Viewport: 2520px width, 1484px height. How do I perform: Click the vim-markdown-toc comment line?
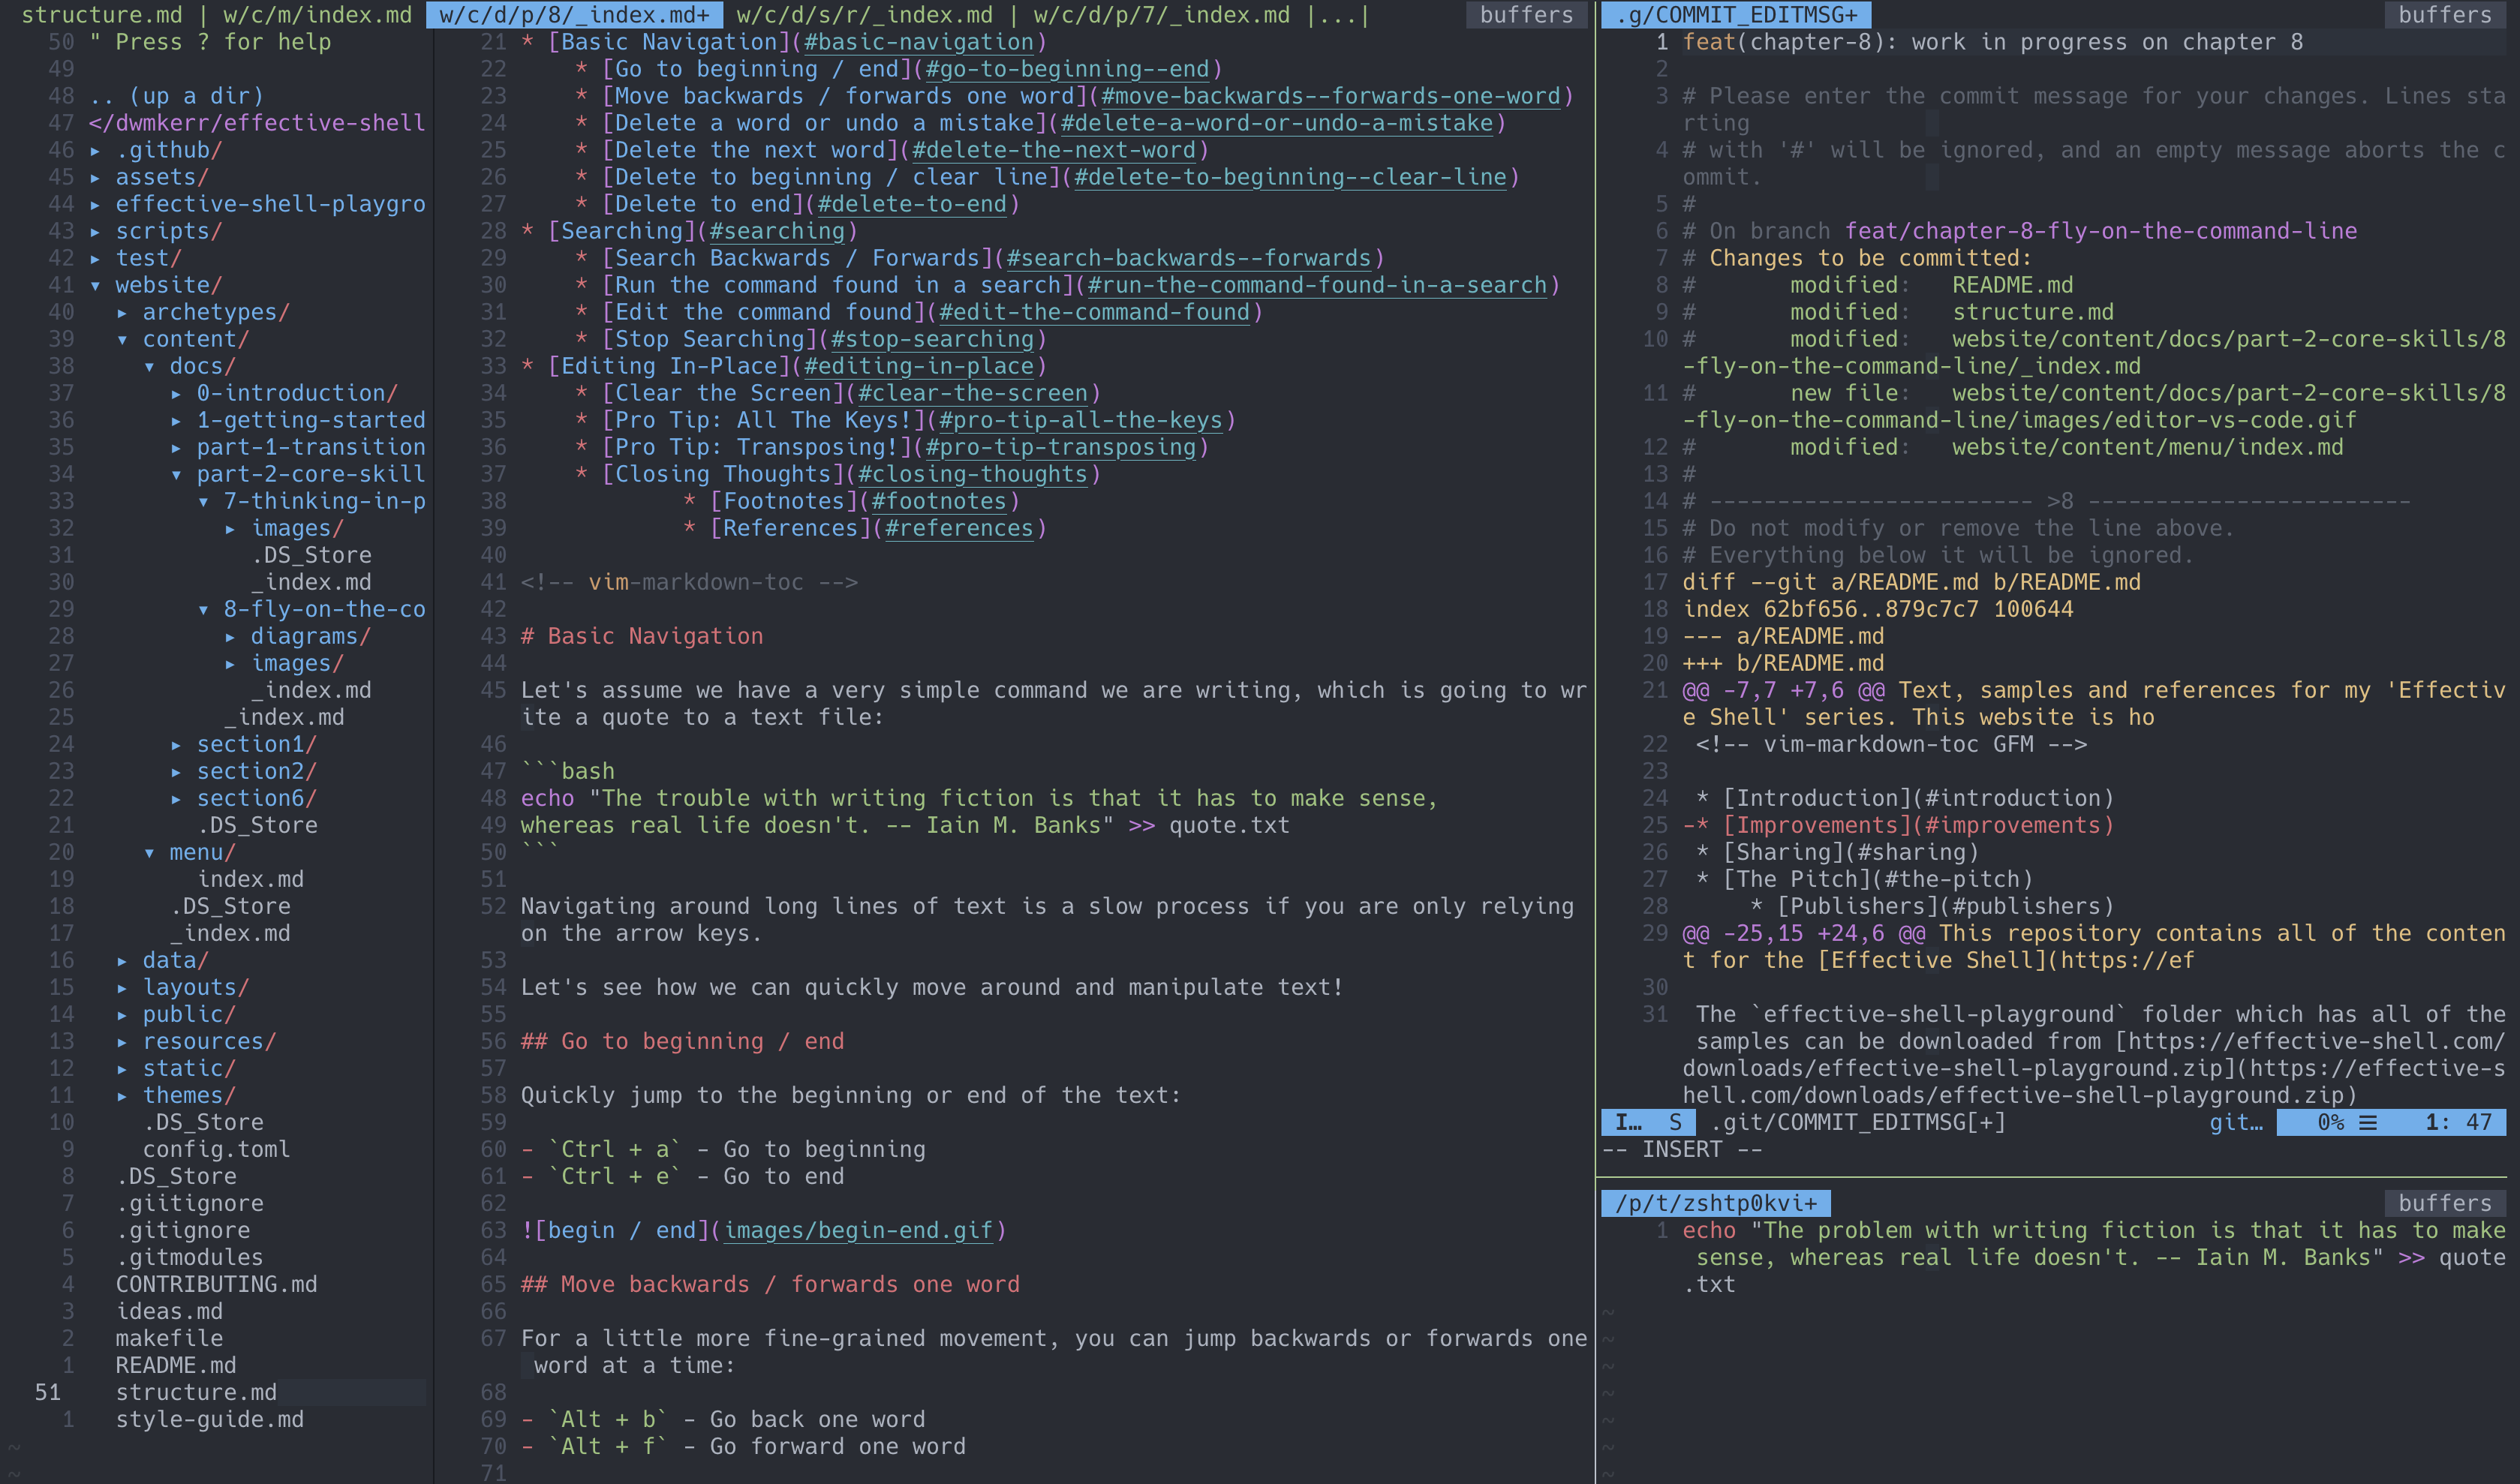[689, 582]
